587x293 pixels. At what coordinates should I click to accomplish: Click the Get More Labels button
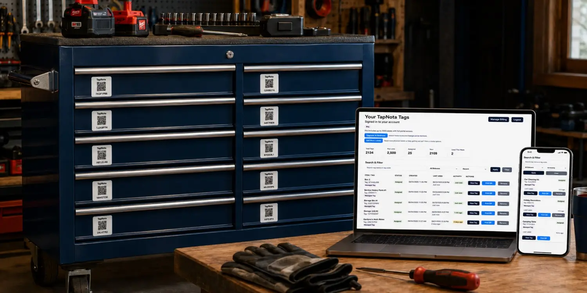[373, 141]
